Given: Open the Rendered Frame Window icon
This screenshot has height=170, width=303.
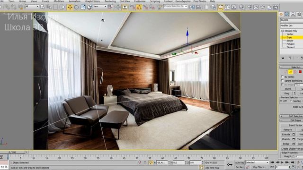Looking at the screenshot, I should coord(256,7).
